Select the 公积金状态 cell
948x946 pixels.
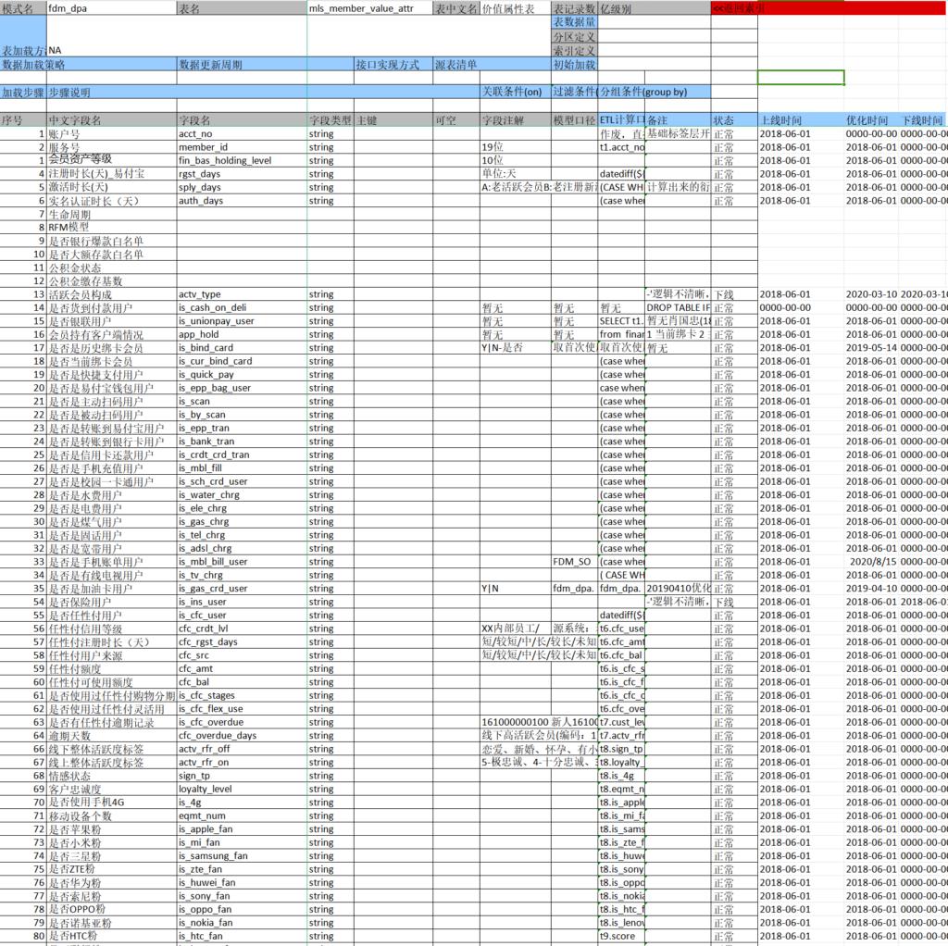coord(112,268)
